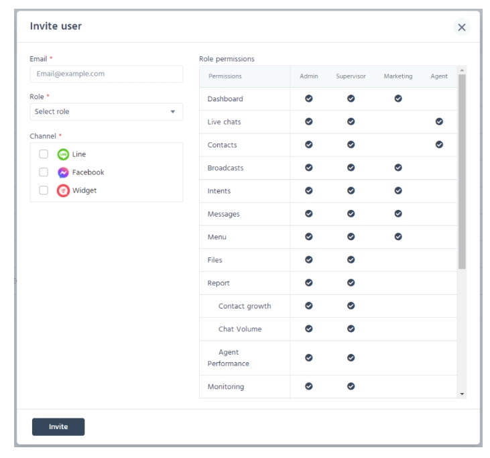Click the Line channel label
This screenshot has width=490, height=458.
click(x=78, y=154)
